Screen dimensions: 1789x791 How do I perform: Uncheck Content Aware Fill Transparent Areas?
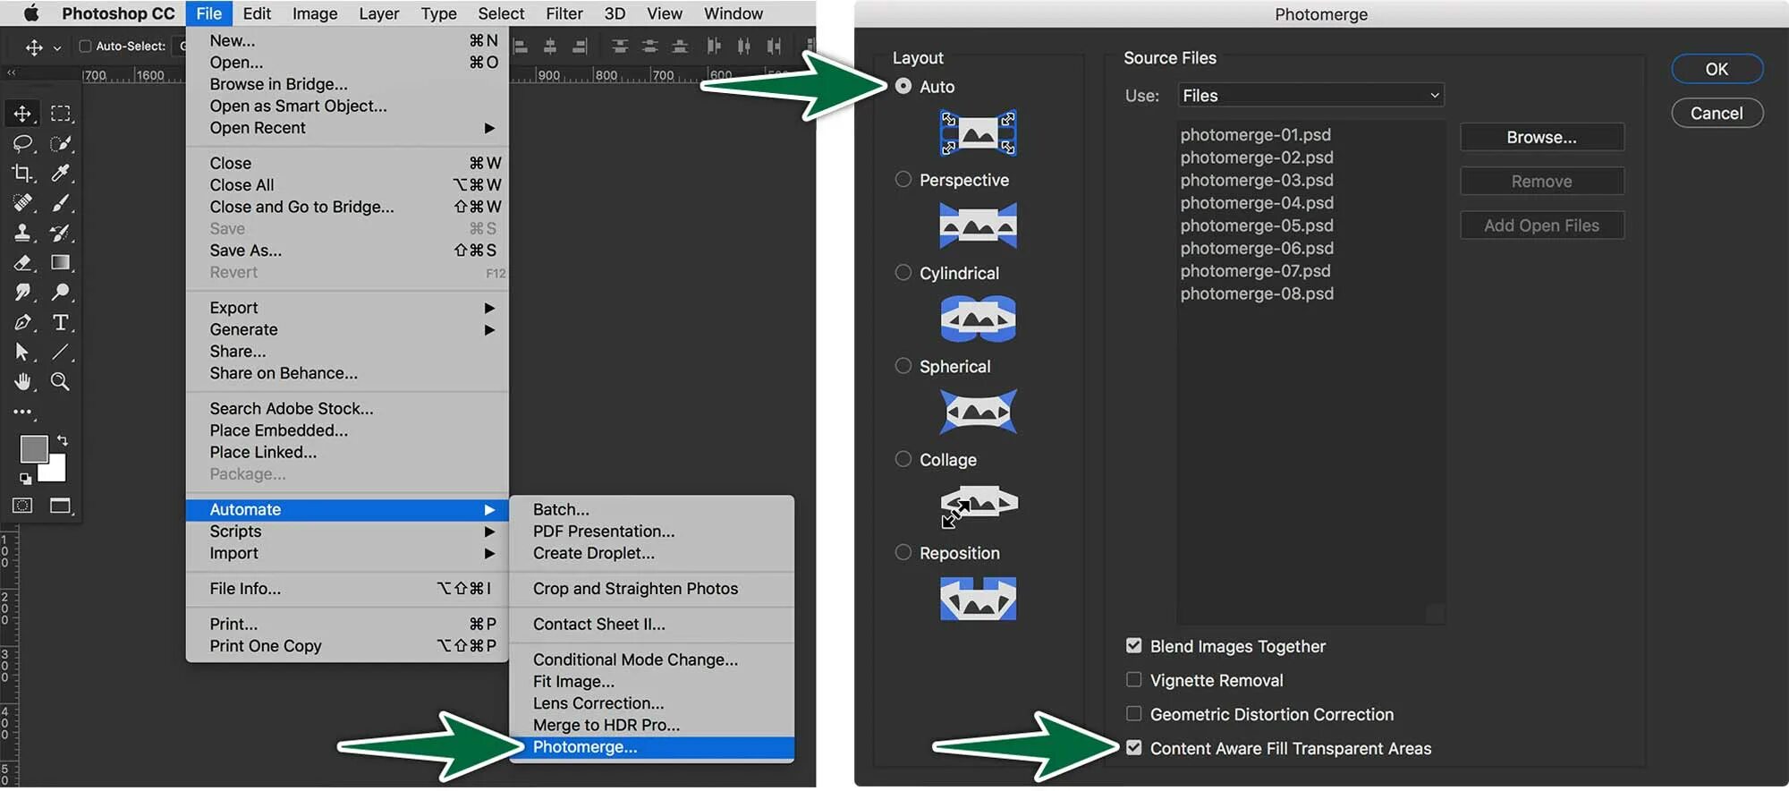click(1134, 747)
